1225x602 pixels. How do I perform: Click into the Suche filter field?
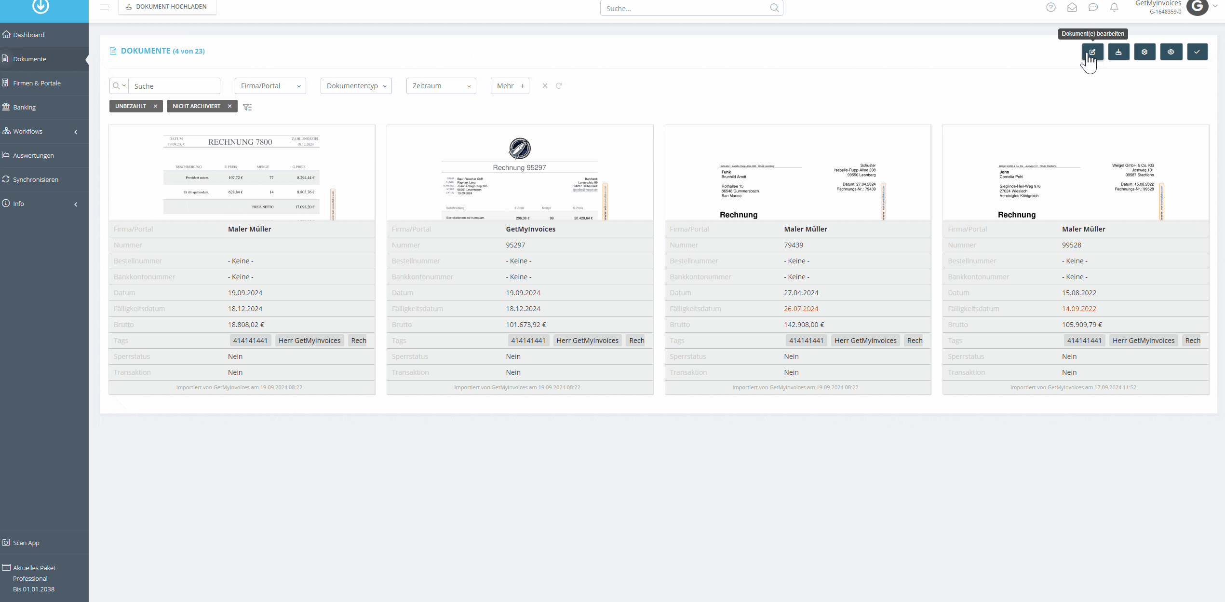click(x=174, y=86)
